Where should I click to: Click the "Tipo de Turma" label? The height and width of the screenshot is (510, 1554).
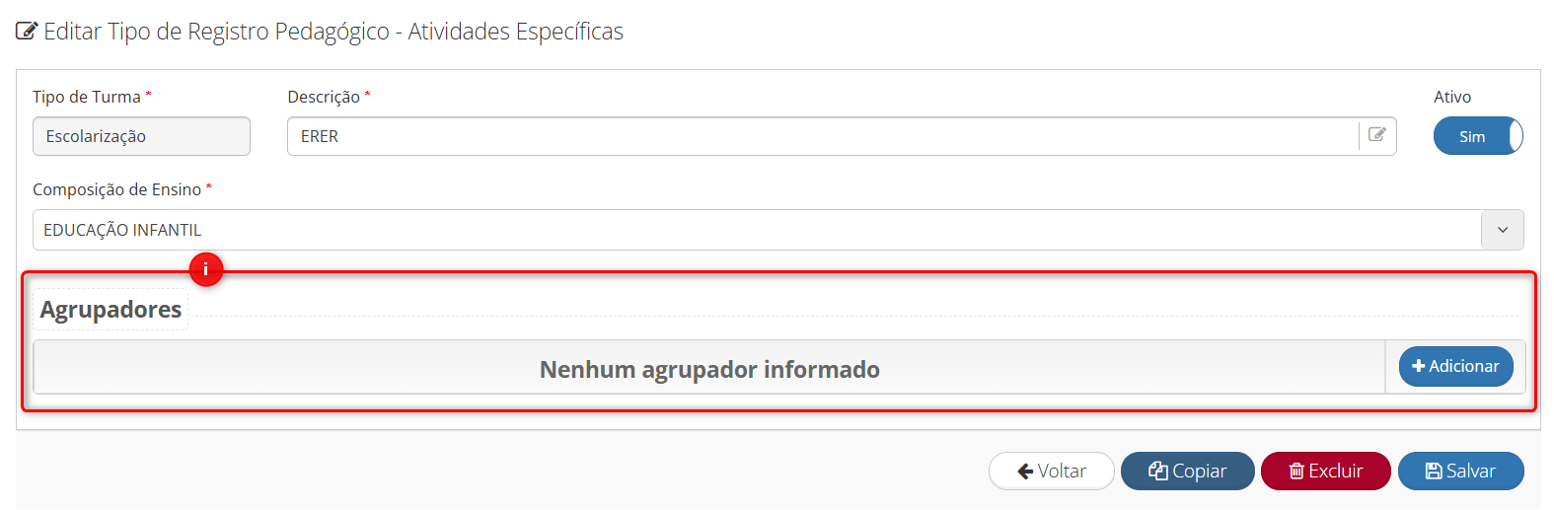tap(87, 97)
